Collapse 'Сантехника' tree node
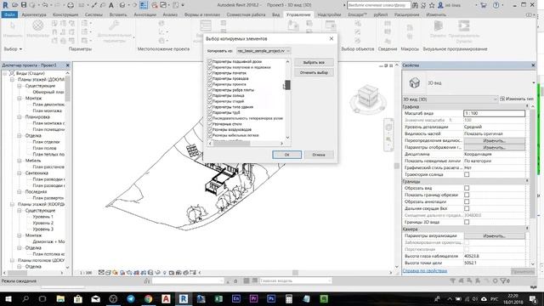The width and height of the screenshot is (544, 306). [20, 173]
